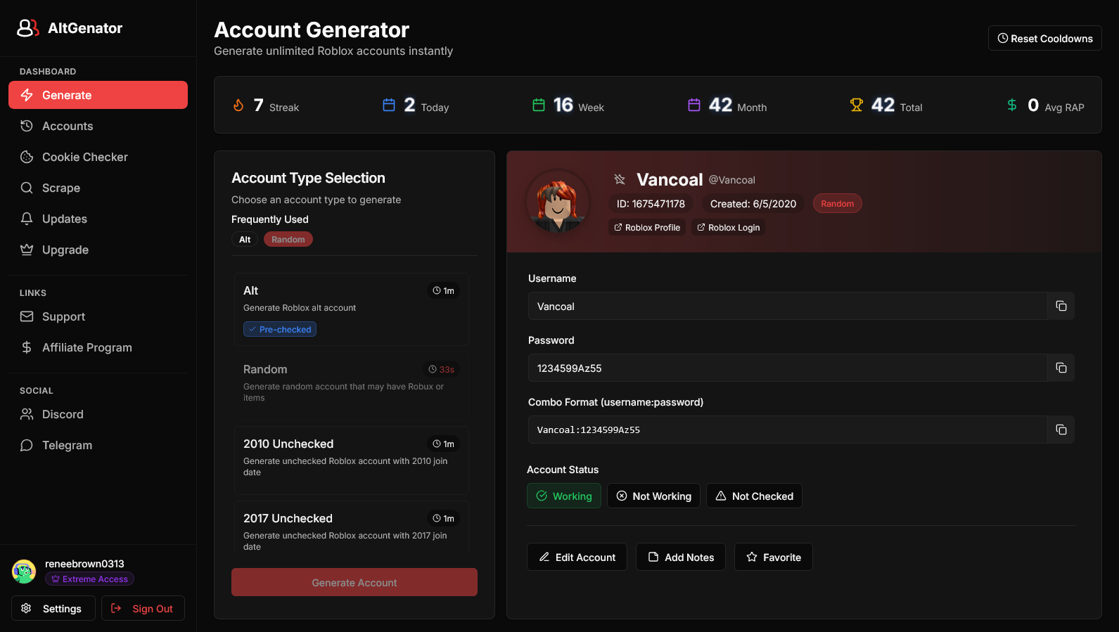Screen dimensions: 1119x632
Task: Open the Roblox Profile link
Action: tap(647, 227)
